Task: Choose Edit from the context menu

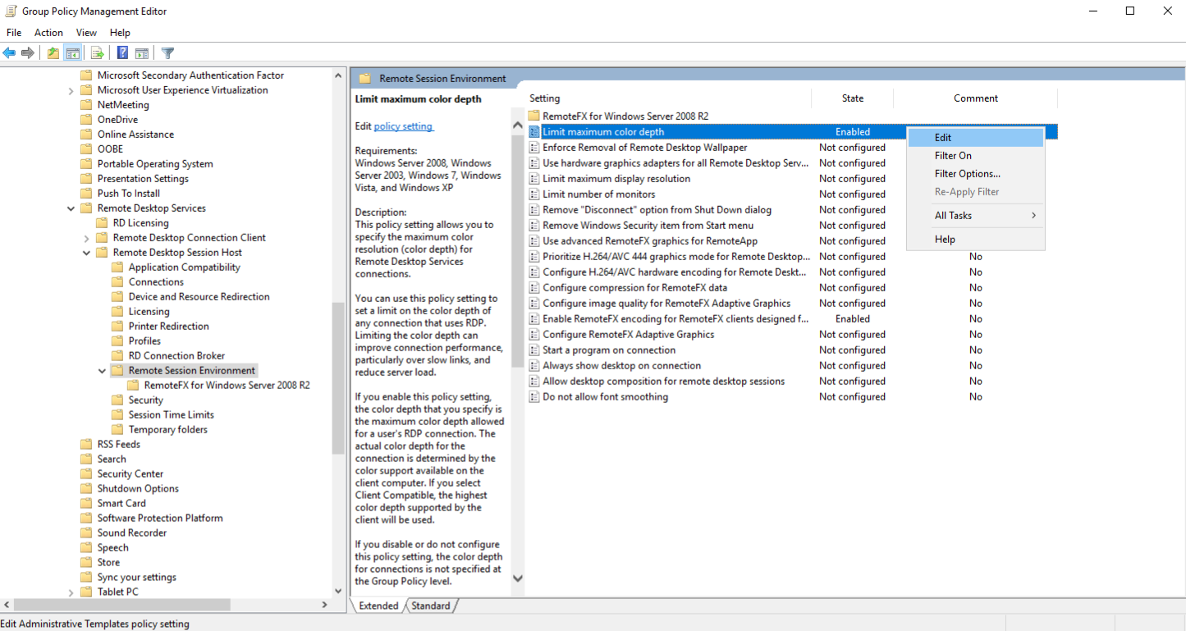Action: point(942,137)
